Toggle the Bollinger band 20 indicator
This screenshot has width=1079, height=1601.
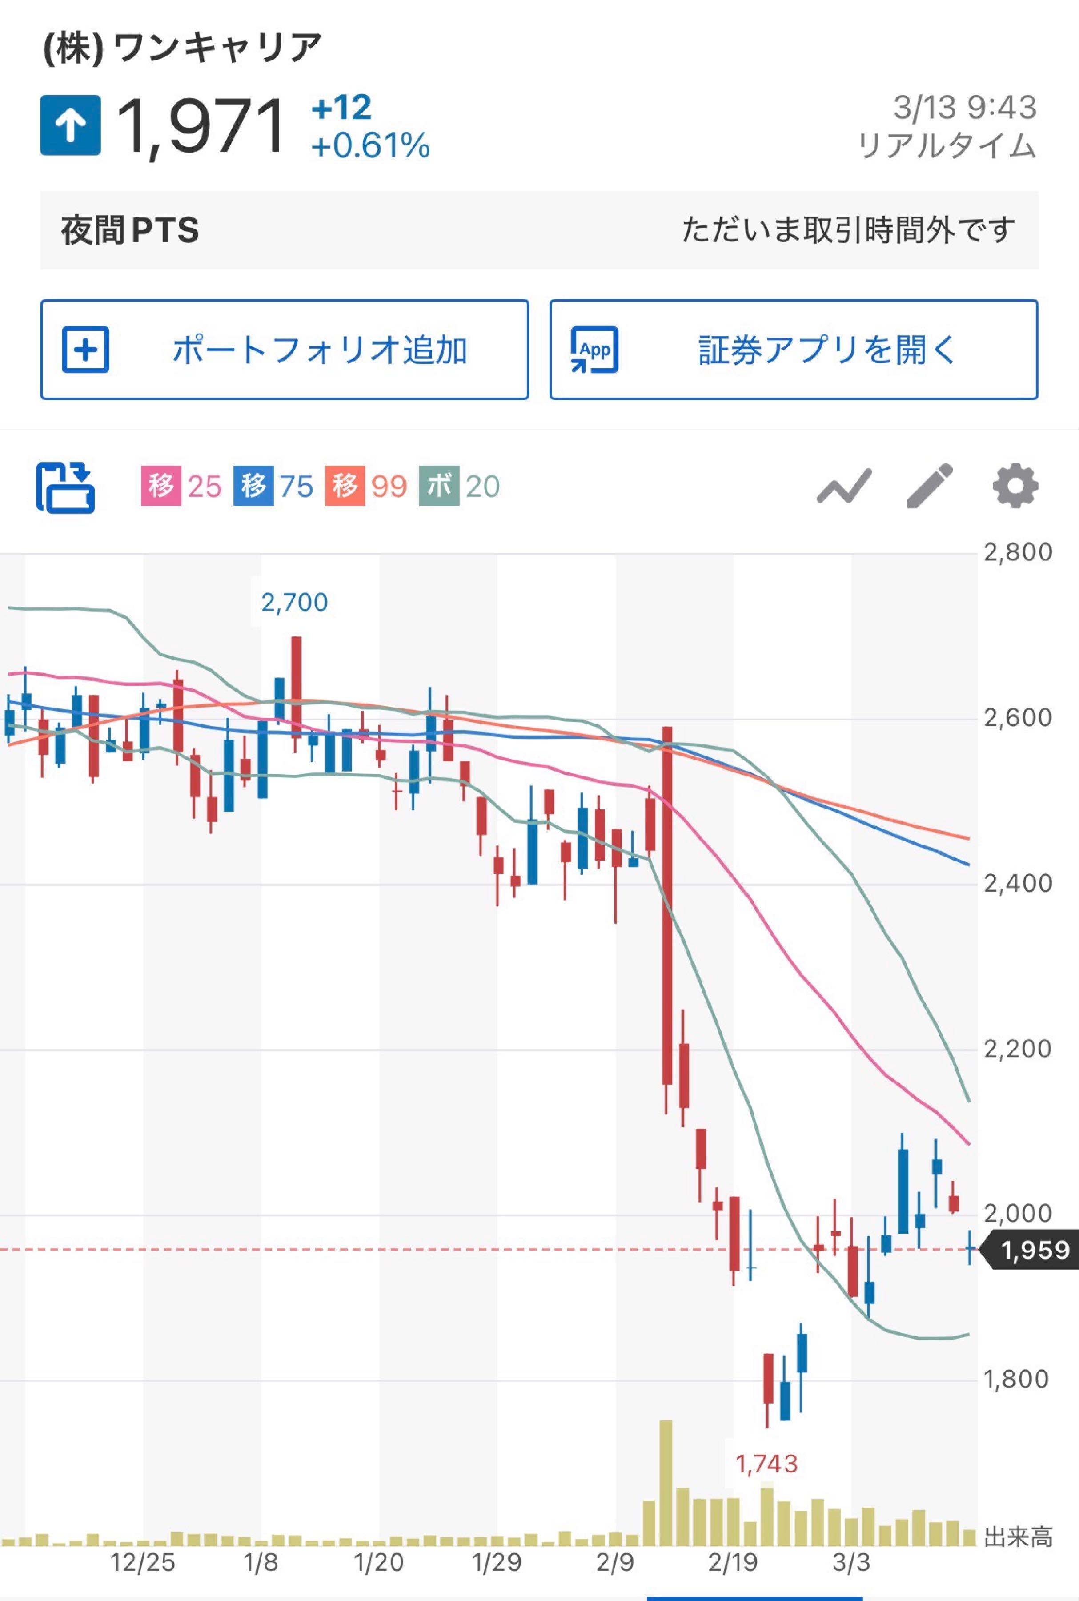pyautogui.click(x=459, y=487)
